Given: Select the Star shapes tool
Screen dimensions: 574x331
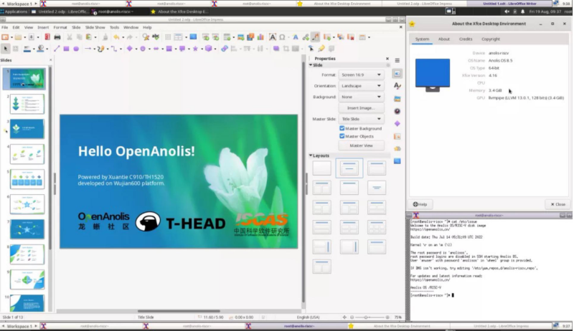Looking at the screenshot, I should [195, 48].
